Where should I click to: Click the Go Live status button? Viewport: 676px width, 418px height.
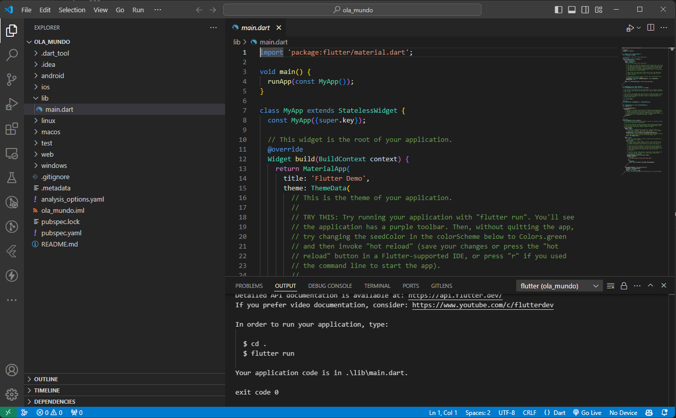587,412
